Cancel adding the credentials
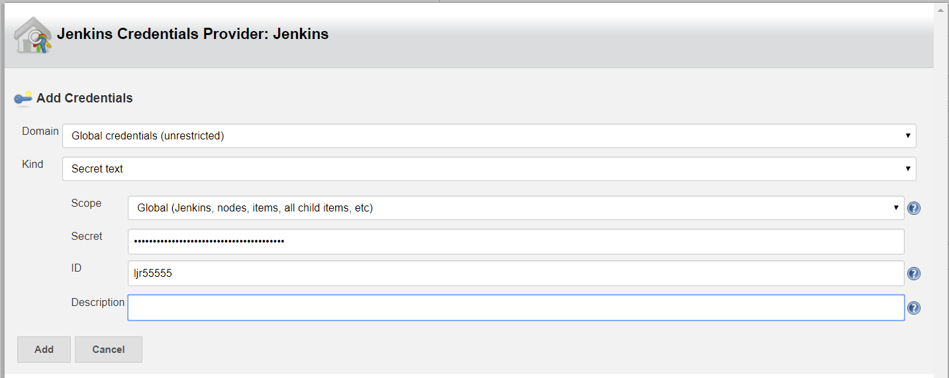Screen dimensions: 949x378 (109, 350)
